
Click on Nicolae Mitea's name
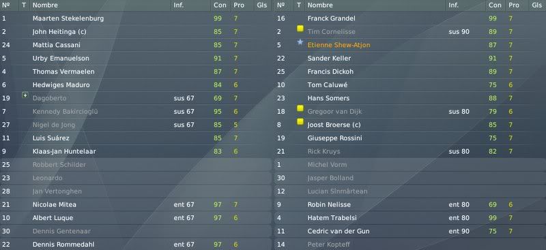(55, 204)
